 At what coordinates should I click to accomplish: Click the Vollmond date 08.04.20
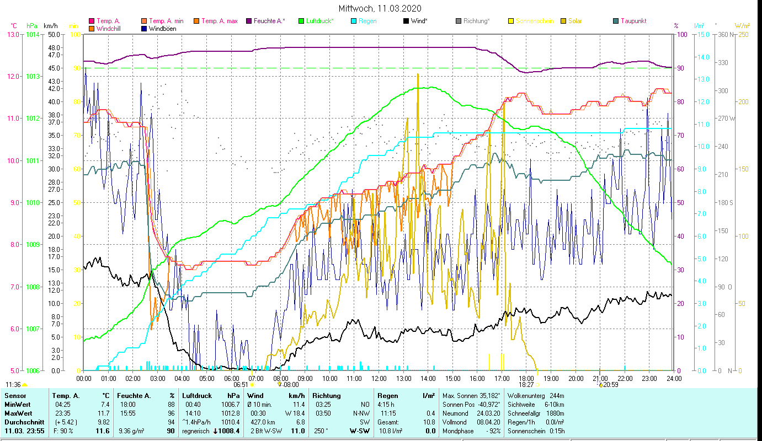488,422
